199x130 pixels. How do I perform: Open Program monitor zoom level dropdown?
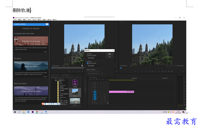coord(133,66)
